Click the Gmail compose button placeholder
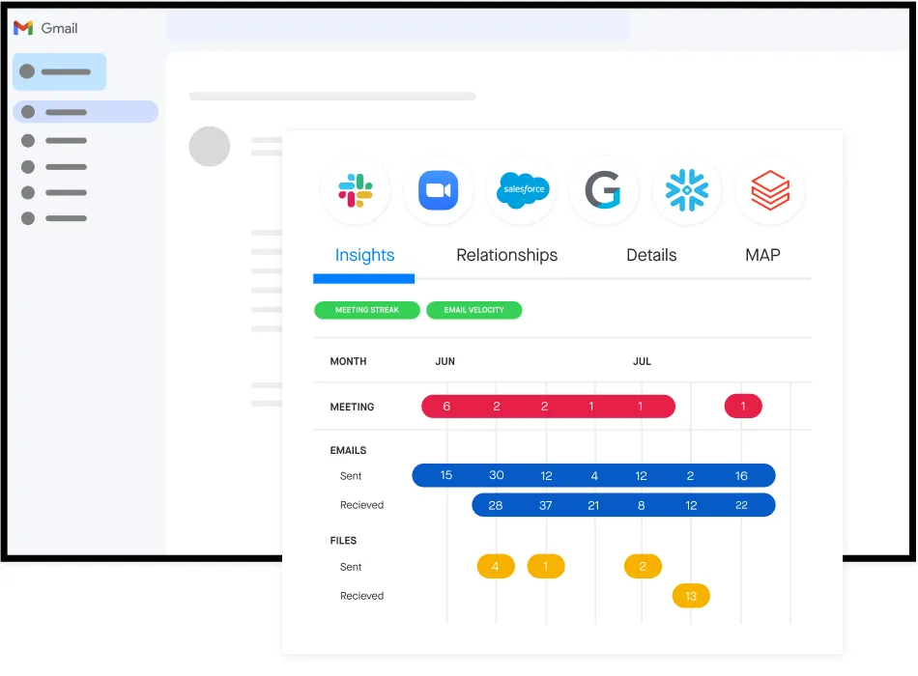918x676 pixels. pos(59,72)
